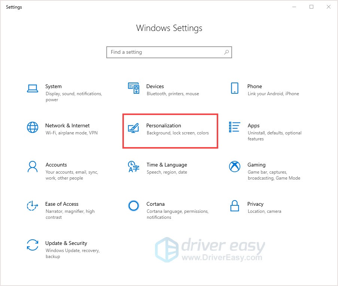The height and width of the screenshot is (286, 338).
Task: Click the search magnifier in the settings search bar
Action: point(226,52)
